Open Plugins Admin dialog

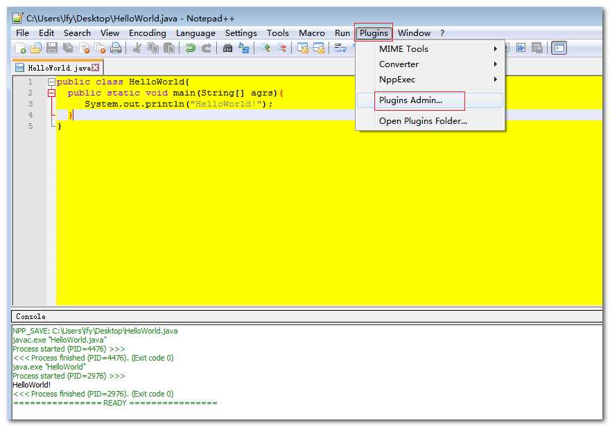pos(430,100)
